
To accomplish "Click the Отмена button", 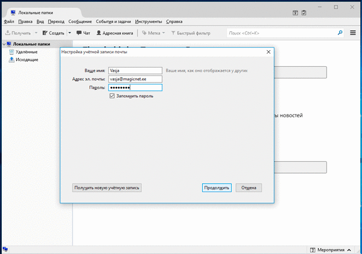I will click(x=249, y=188).
